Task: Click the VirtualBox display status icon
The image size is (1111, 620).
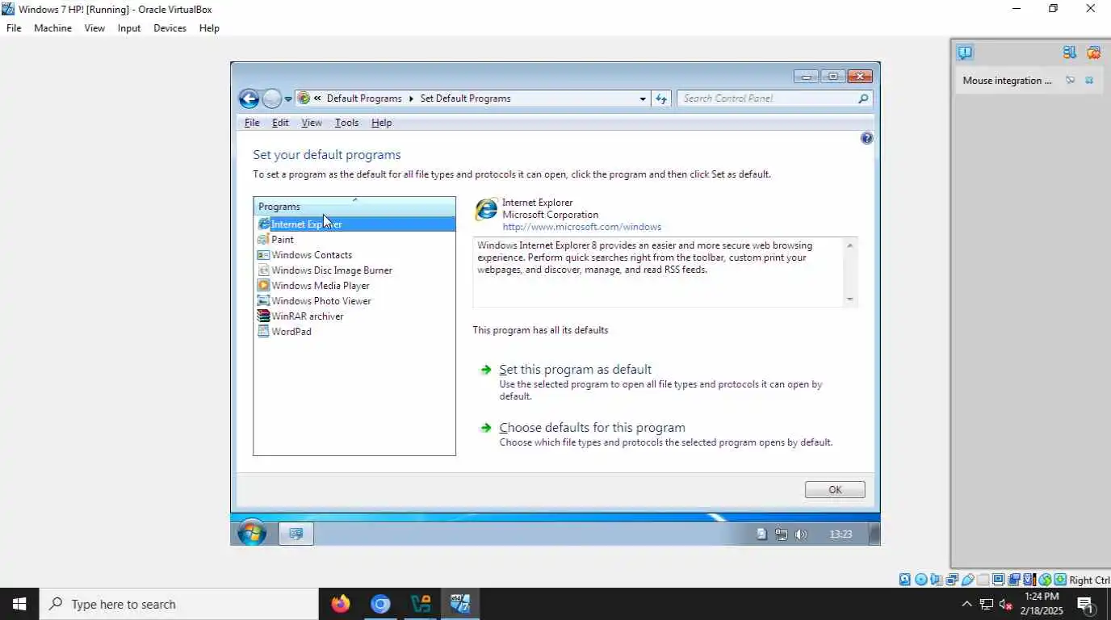Action: pyautogui.click(x=998, y=580)
